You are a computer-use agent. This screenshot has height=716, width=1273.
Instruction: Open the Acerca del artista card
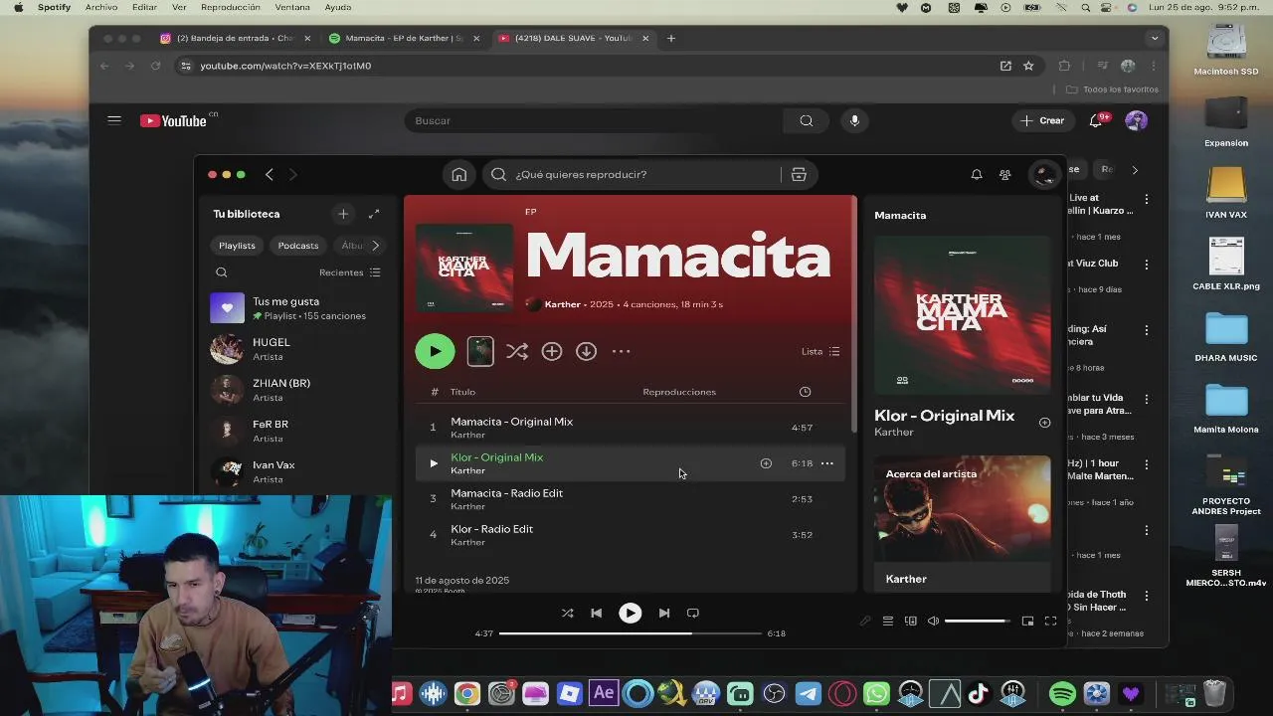962,524
